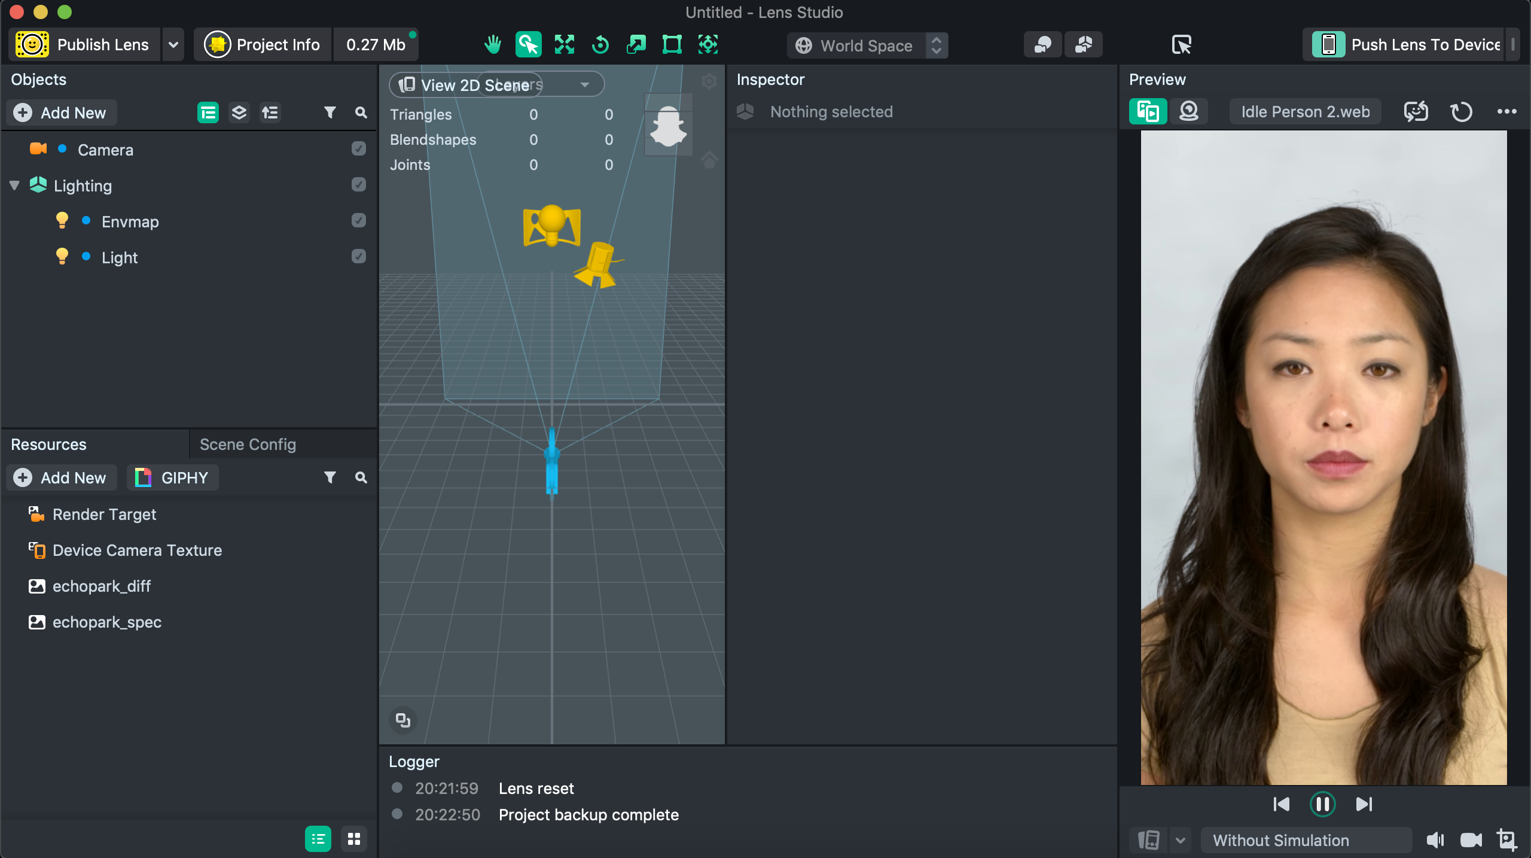Screen dimensions: 1531x858
Task: Reset the preview with refresh icon
Action: tap(1462, 112)
